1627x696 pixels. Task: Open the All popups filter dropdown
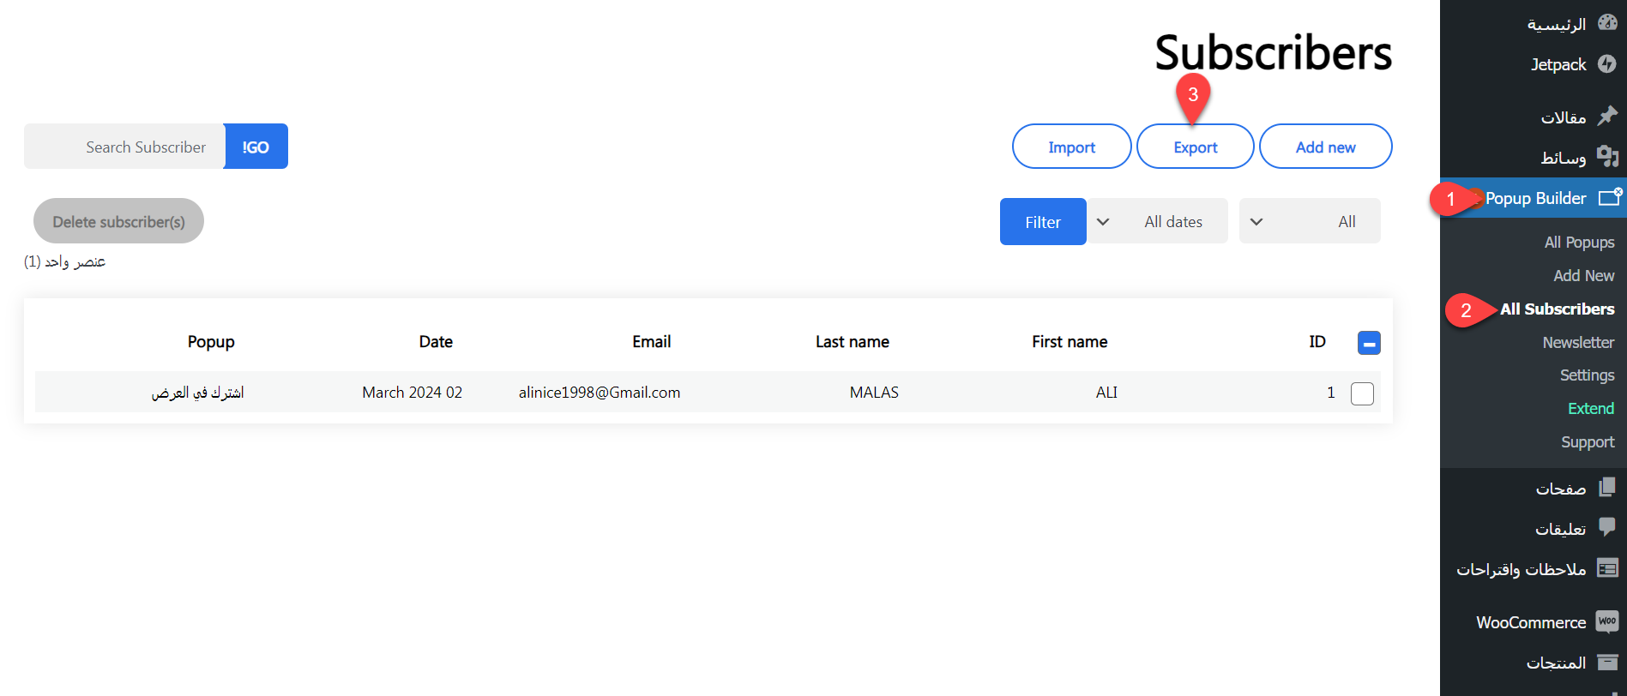1309,222
